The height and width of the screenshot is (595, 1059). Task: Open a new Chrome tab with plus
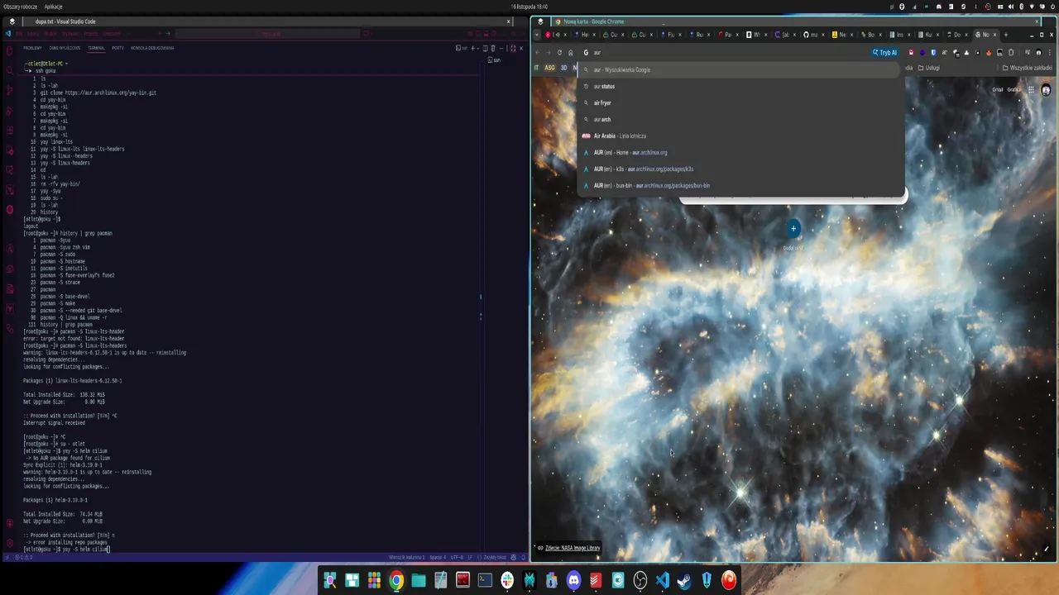(x=1005, y=35)
